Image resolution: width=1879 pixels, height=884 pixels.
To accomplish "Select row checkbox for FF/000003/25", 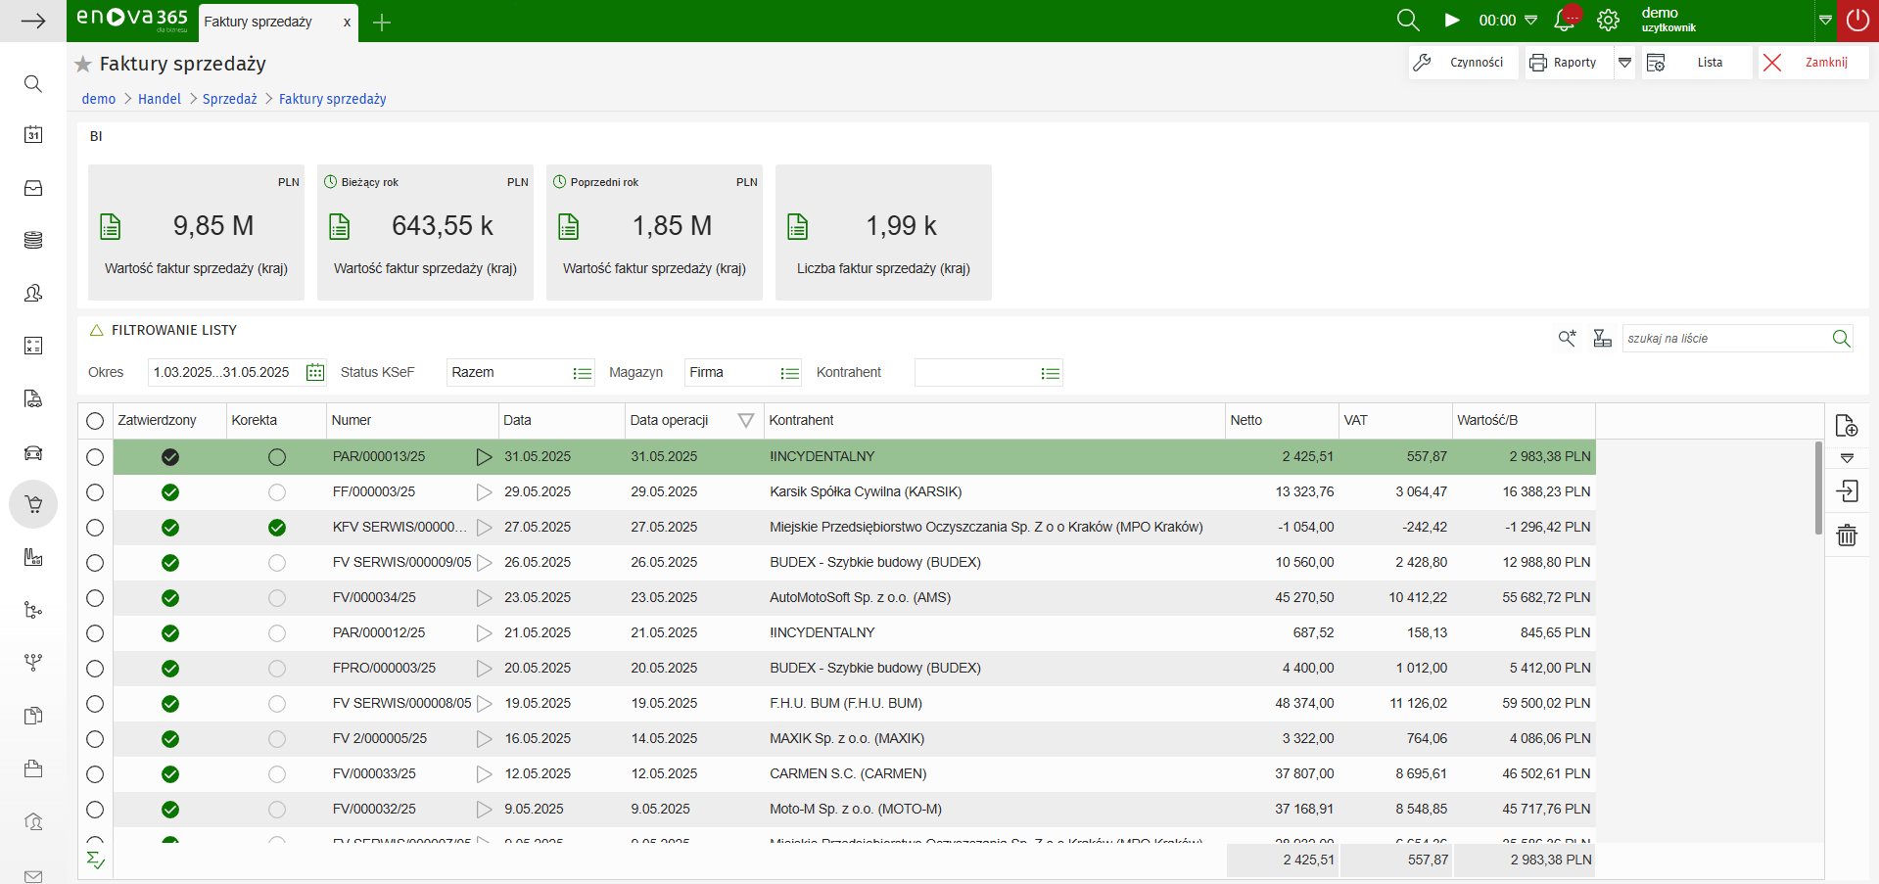I will tap(95, 492).
